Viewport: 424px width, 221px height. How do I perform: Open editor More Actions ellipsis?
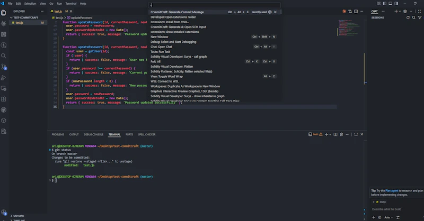point(362,11)
